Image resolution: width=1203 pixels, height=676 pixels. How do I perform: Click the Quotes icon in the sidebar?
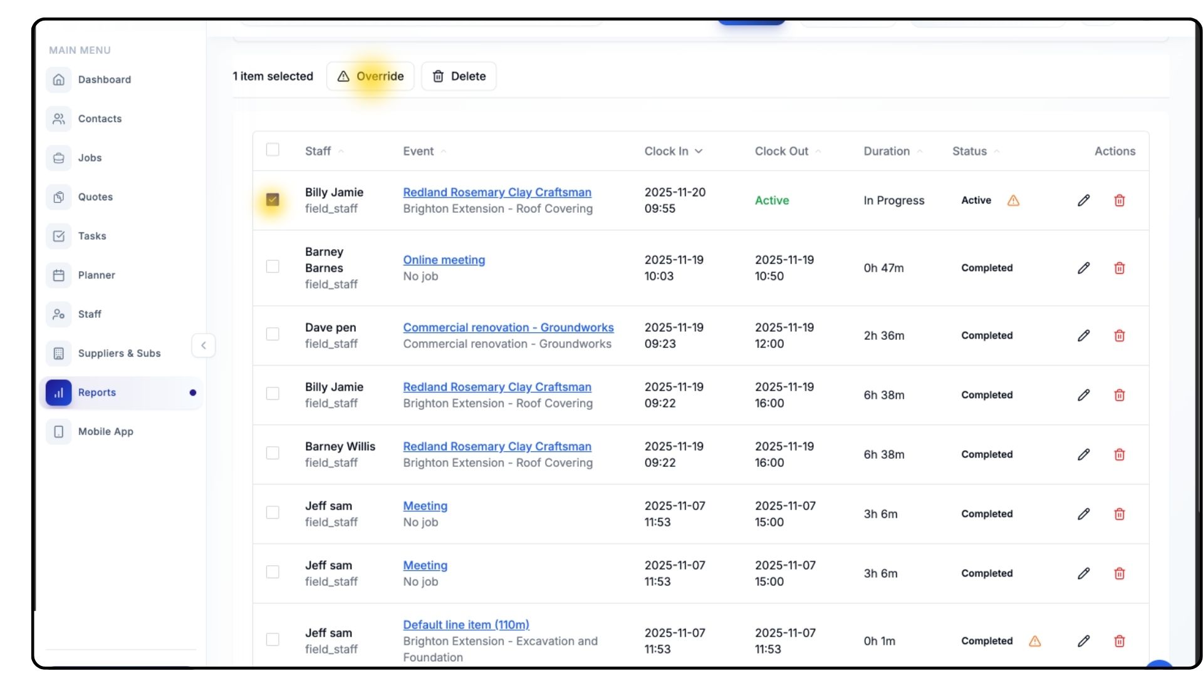tap(59, 197)
